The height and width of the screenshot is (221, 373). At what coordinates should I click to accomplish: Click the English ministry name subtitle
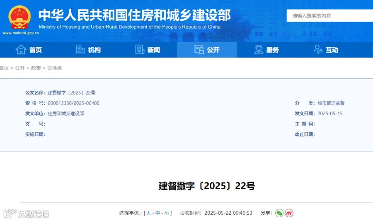[130, 27]
